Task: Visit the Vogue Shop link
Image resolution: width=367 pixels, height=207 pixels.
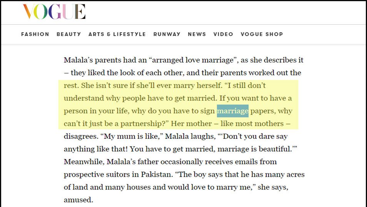Action: [262, 34]
